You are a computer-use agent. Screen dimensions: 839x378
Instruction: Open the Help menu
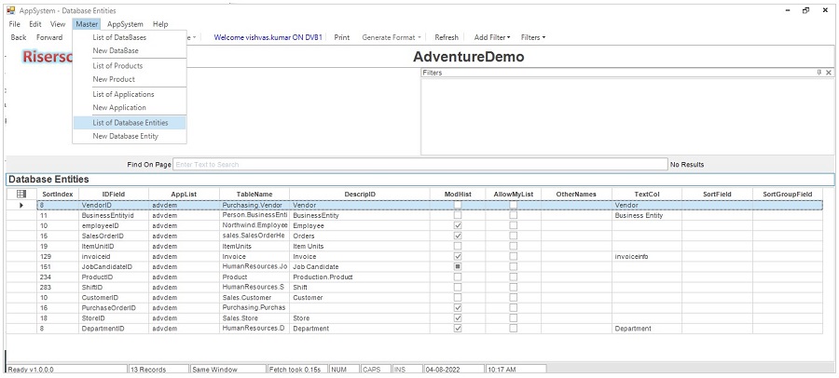pos(160,24)
